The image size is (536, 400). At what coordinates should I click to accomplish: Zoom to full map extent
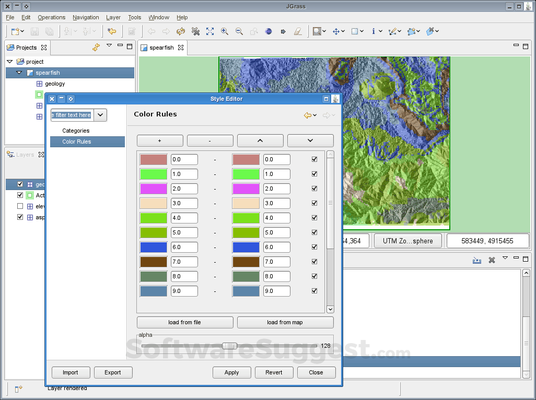tap(209, 31)
